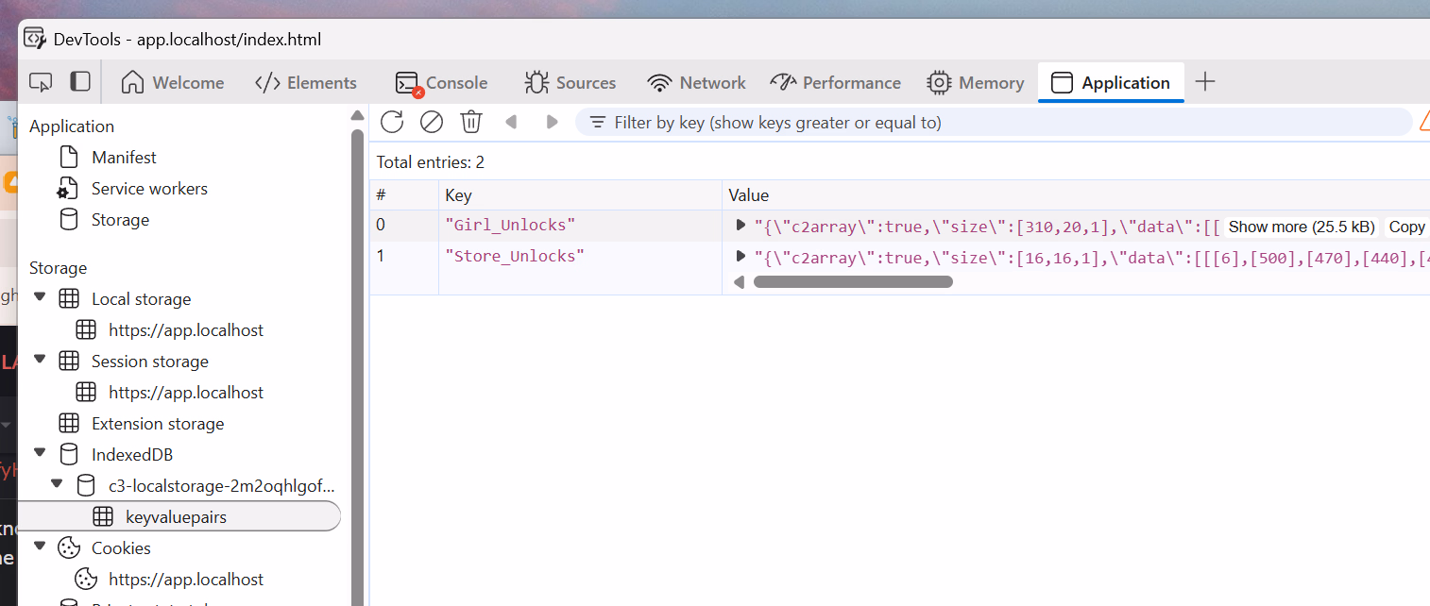Click the Copy button for Girl_Unlocks

tap(1406, 227)
